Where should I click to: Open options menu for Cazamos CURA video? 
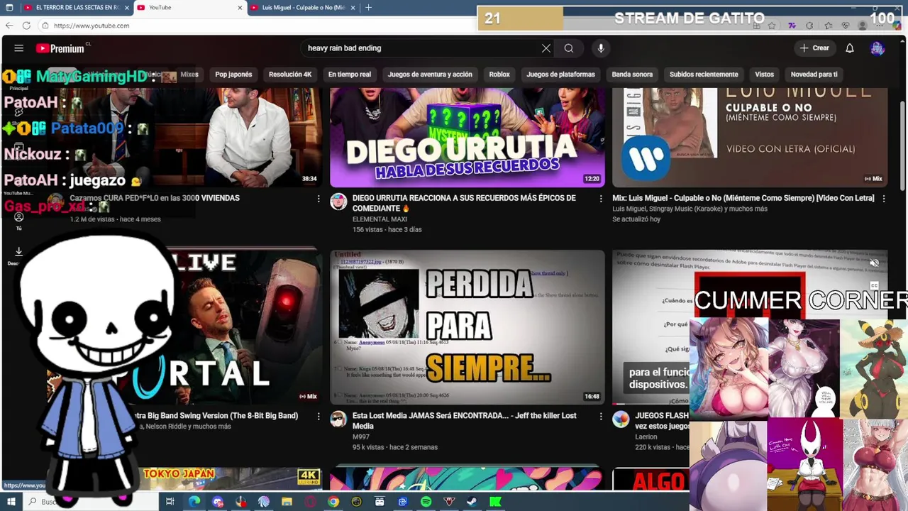point(318,199)
